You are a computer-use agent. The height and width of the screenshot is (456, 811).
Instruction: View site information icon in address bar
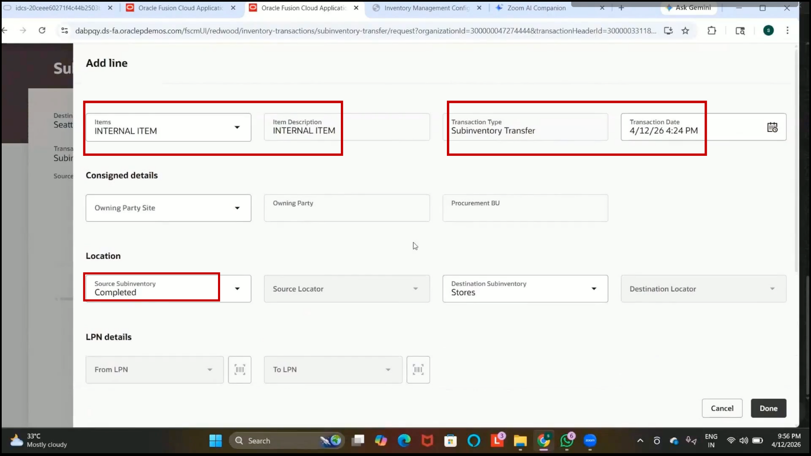tap(65, 30)
